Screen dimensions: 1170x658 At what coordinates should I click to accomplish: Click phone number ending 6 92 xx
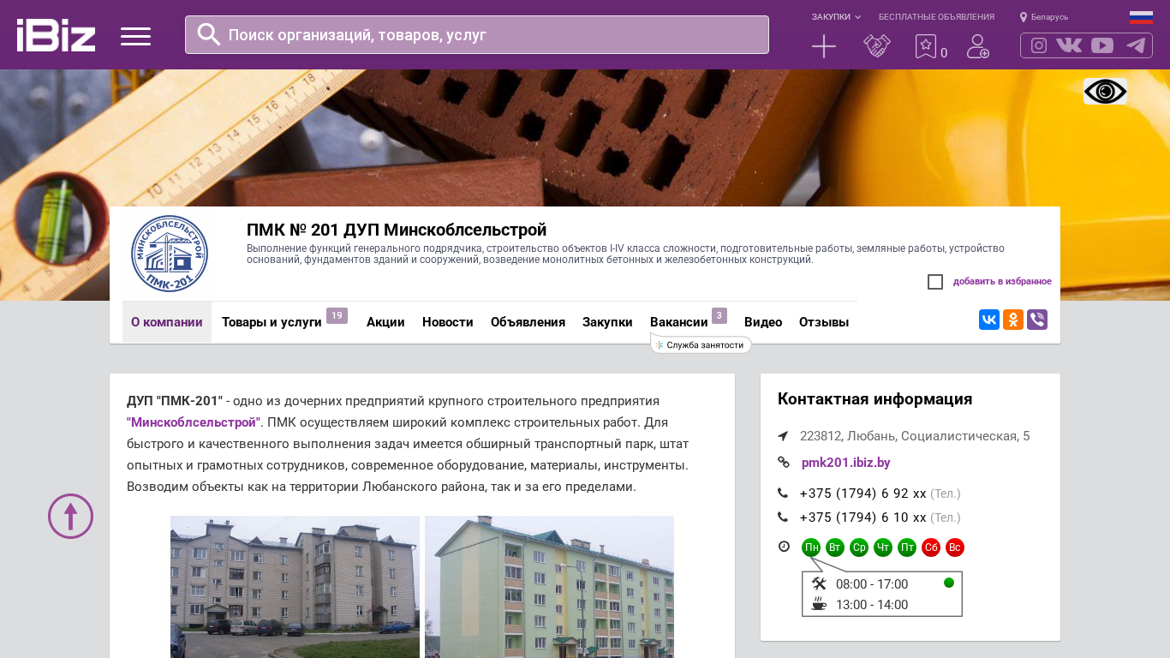click(863, 493)
